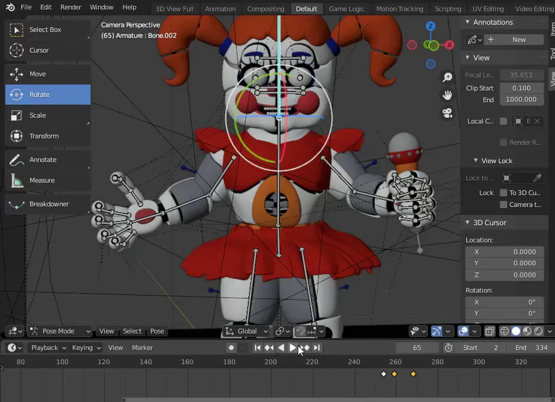Choose the Breakdowner pose tool

(x=47, y=204)
